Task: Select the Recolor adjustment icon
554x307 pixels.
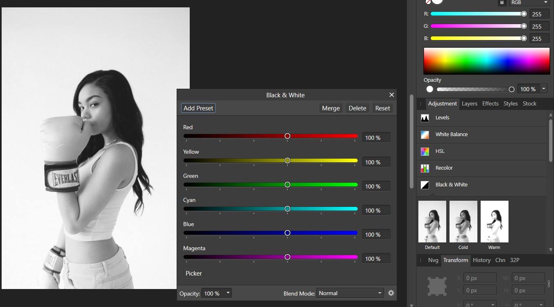Action: pos(425,168)
